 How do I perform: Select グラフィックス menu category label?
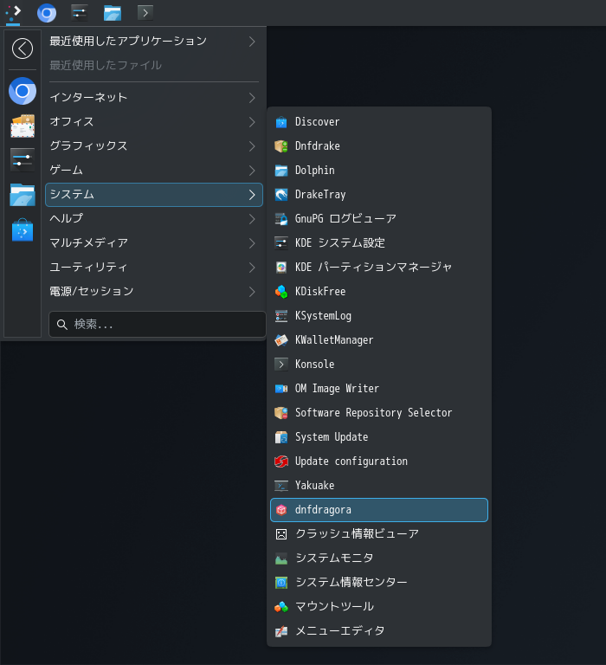88,145
